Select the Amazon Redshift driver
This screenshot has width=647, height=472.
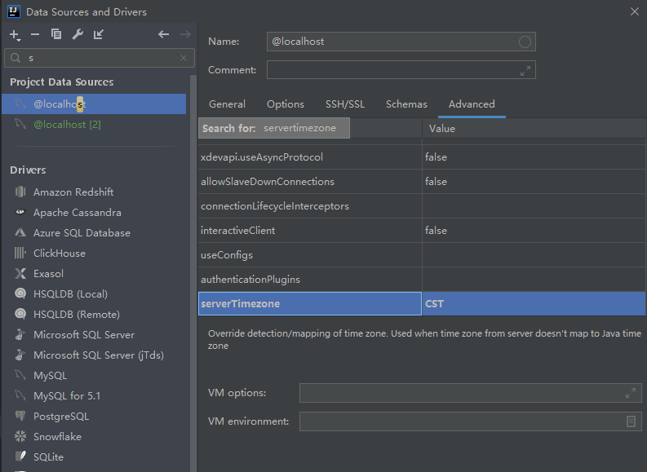[73, 192]
